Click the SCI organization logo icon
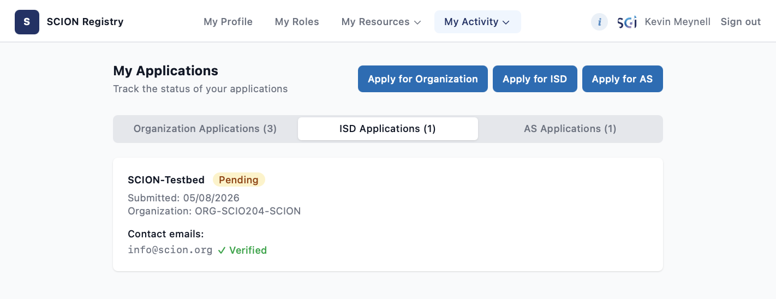Screen dimensions: 776x299 click(x=627, y=22)
